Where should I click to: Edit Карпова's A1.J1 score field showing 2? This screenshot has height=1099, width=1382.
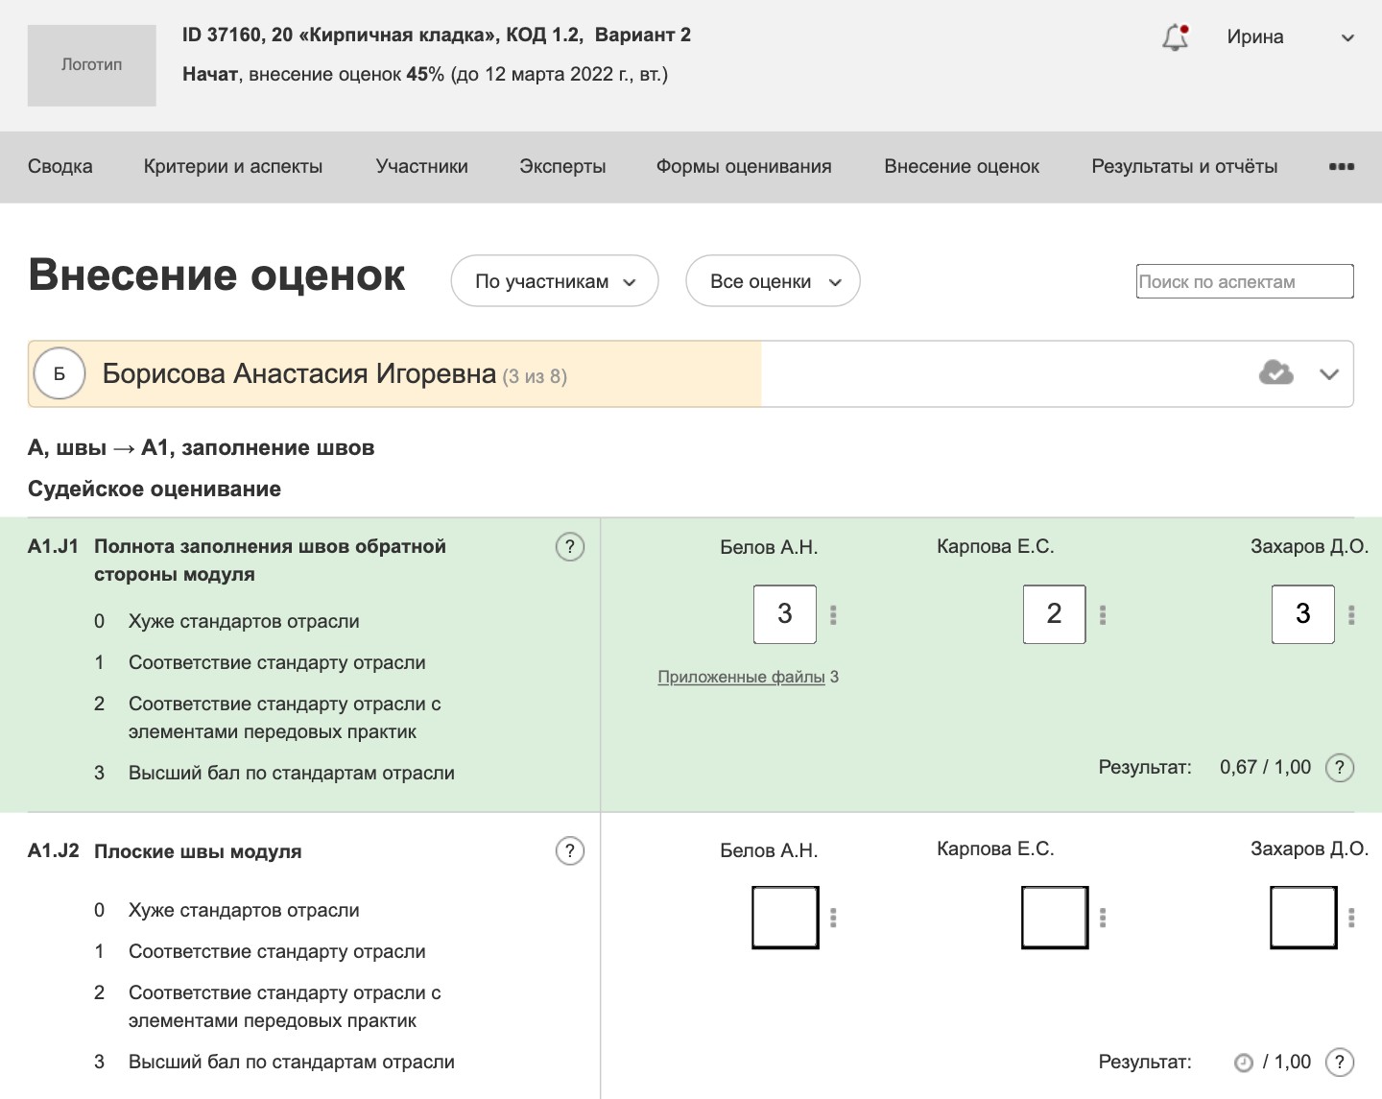pyautogui.click(x=1054, y=614)
